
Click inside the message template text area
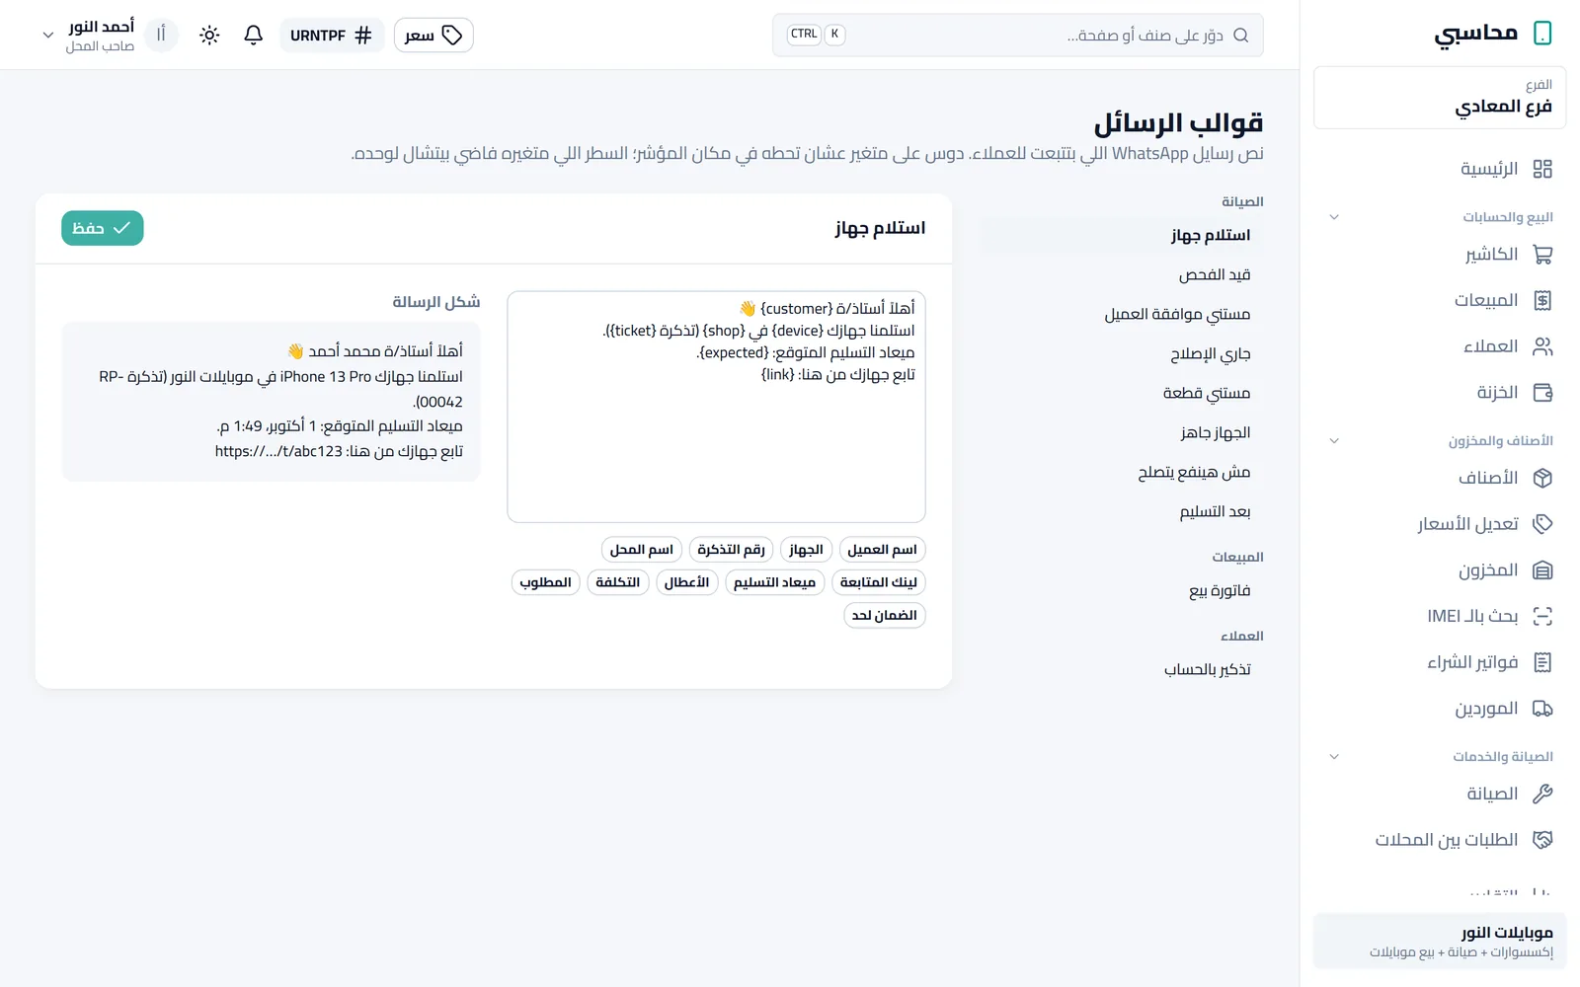coord(716,407)
